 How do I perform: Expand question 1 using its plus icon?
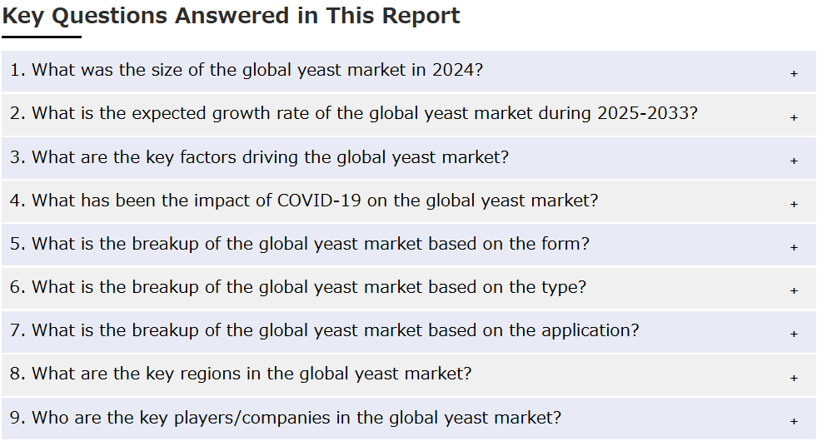[794, 74]
